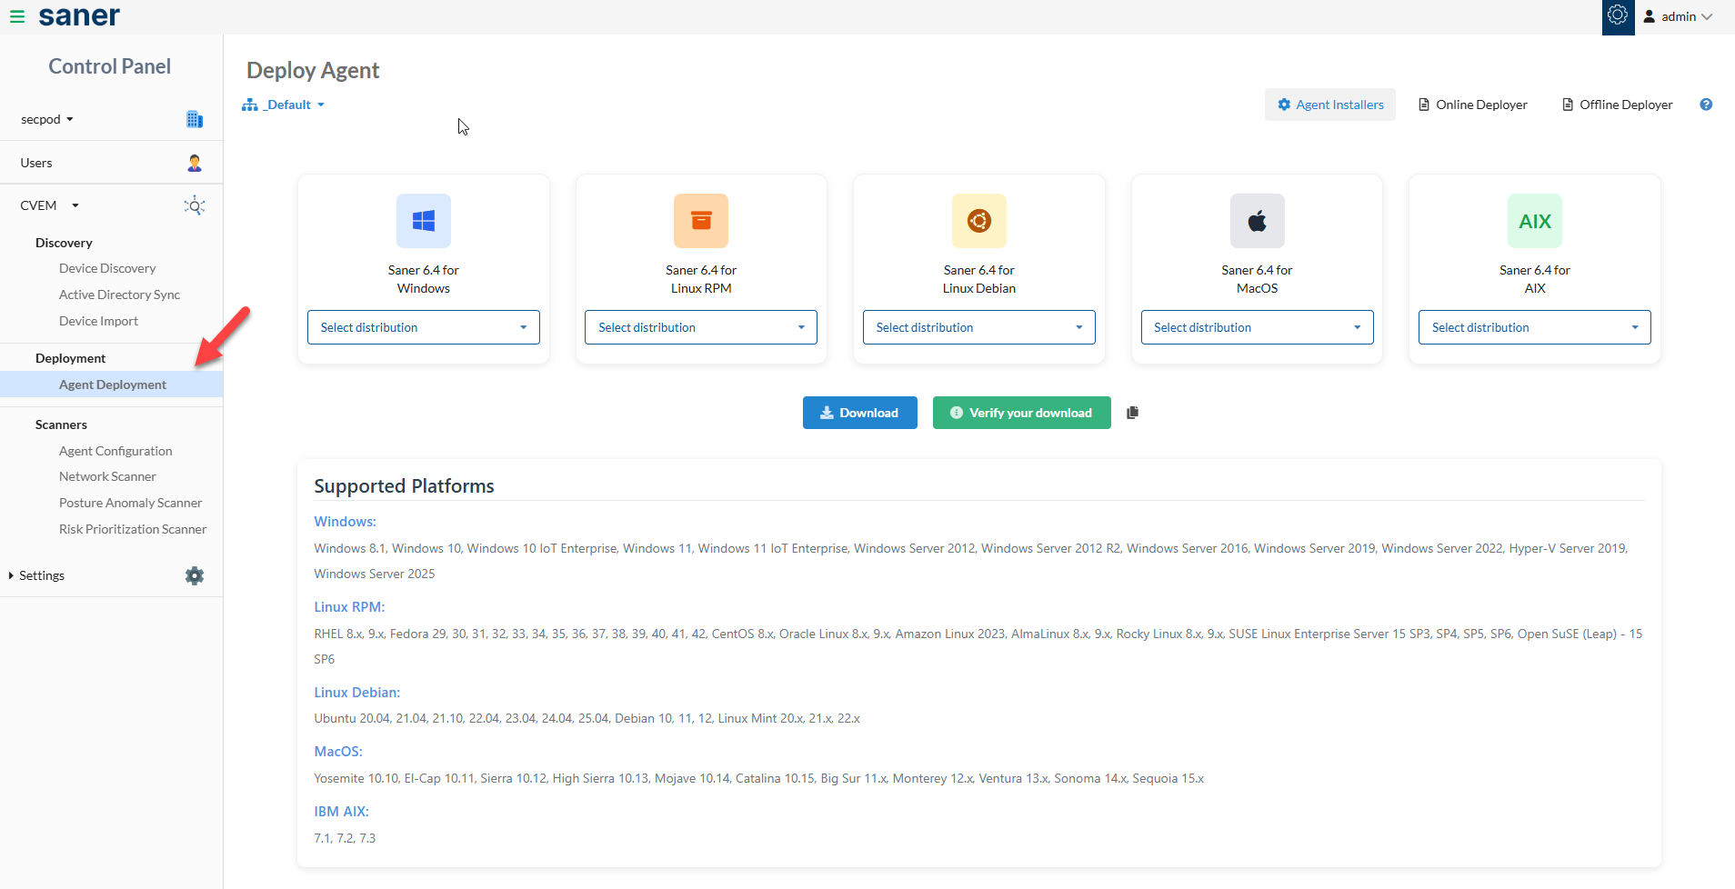Screen dimensions: 1735x889
Task: Click the Ubuntu icon on the Linux Debian card
Action: pos(978,220)
